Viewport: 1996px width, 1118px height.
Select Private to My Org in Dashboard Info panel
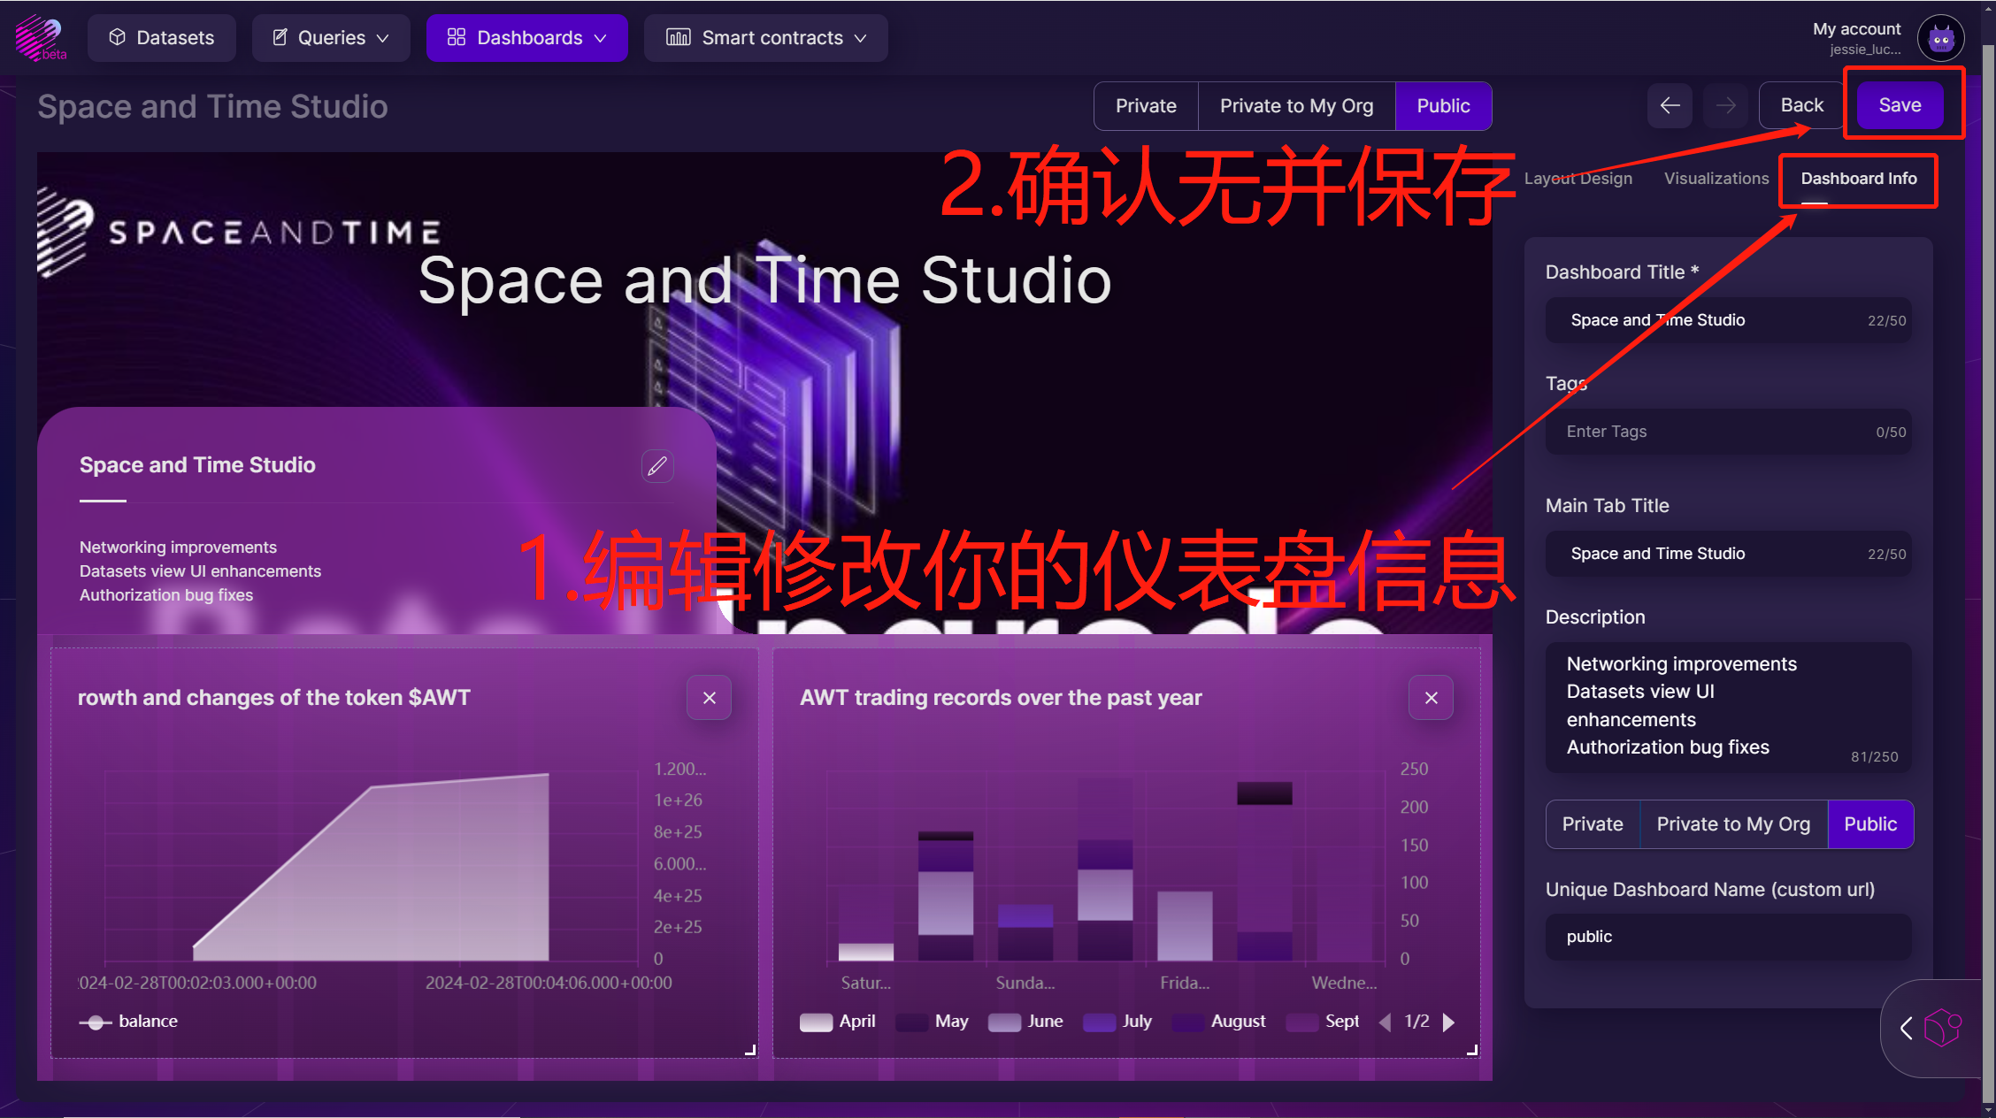pos(1733,824)
